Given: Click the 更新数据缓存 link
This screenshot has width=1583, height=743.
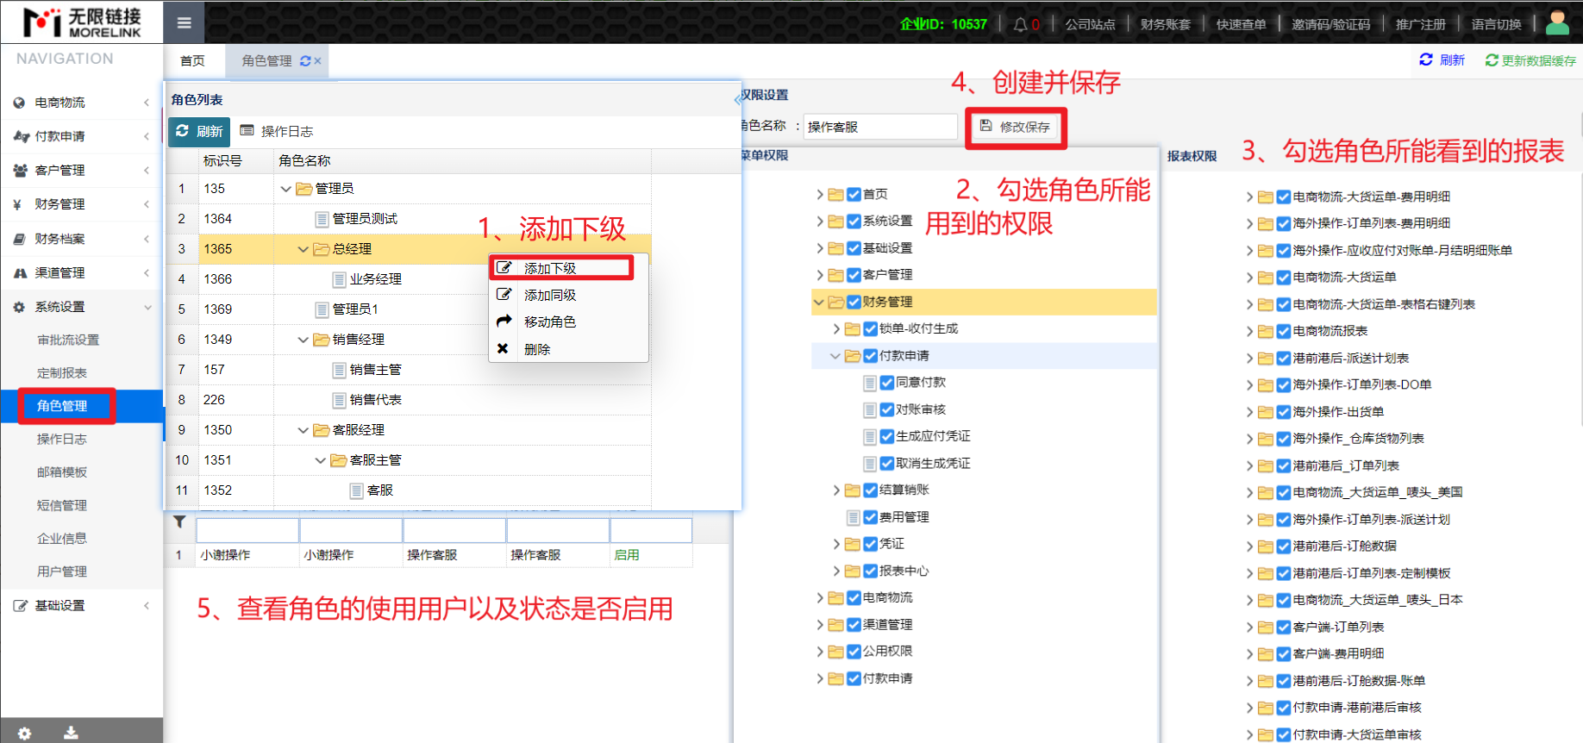Looking at the screenshot, I should click(1531, 60).
